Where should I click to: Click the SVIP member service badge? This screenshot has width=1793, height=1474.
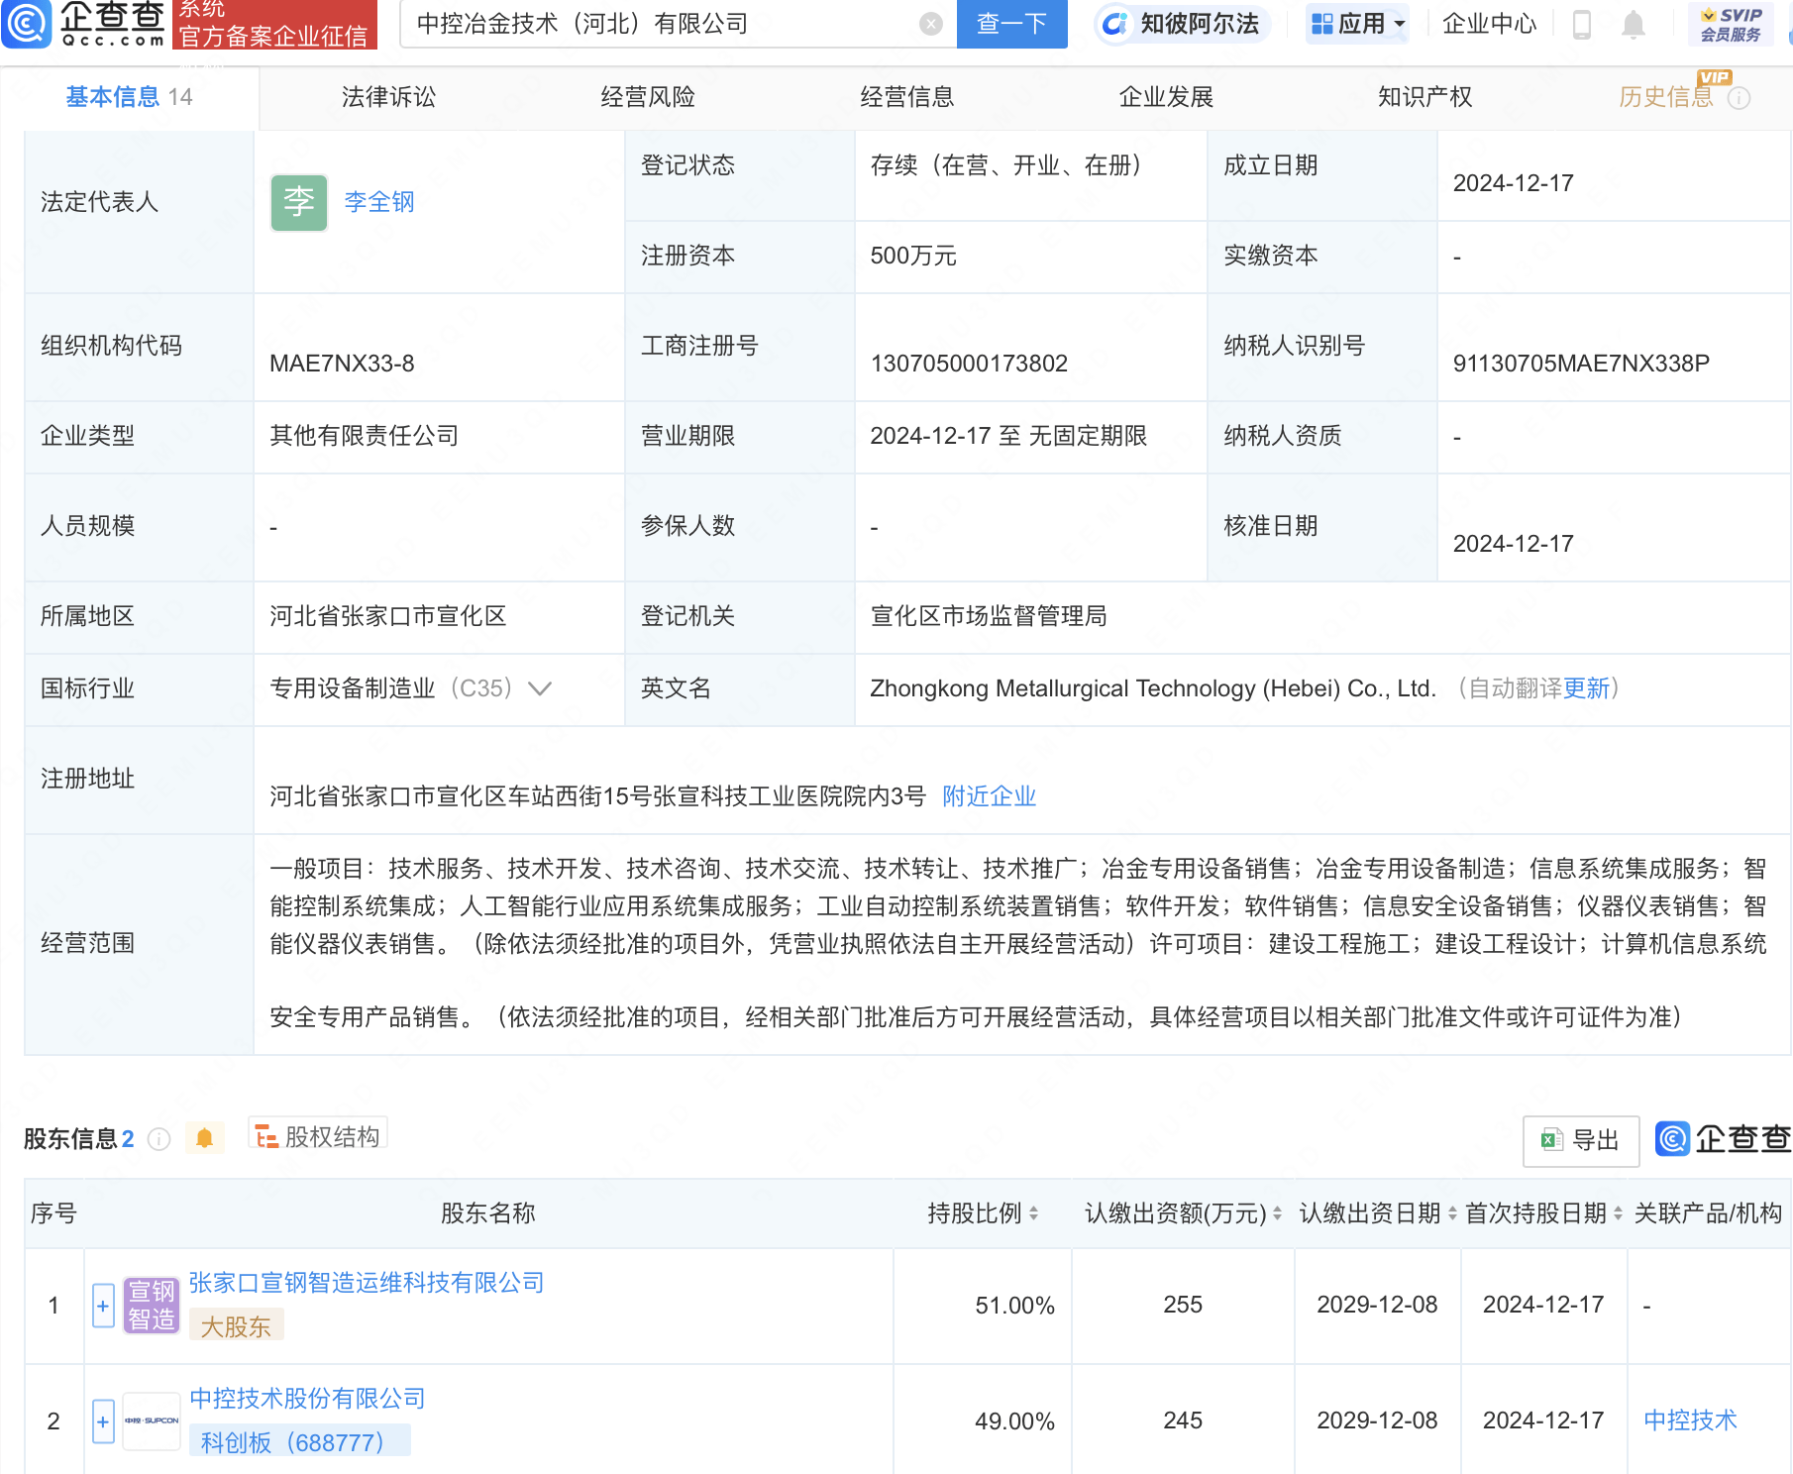(x=1730, y=24)
